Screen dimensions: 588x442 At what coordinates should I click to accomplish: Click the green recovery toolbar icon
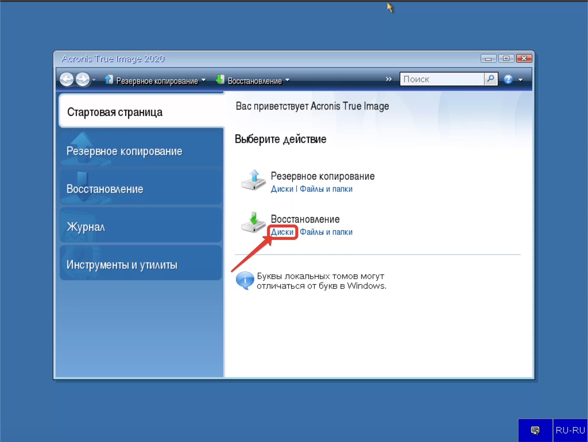220,80
